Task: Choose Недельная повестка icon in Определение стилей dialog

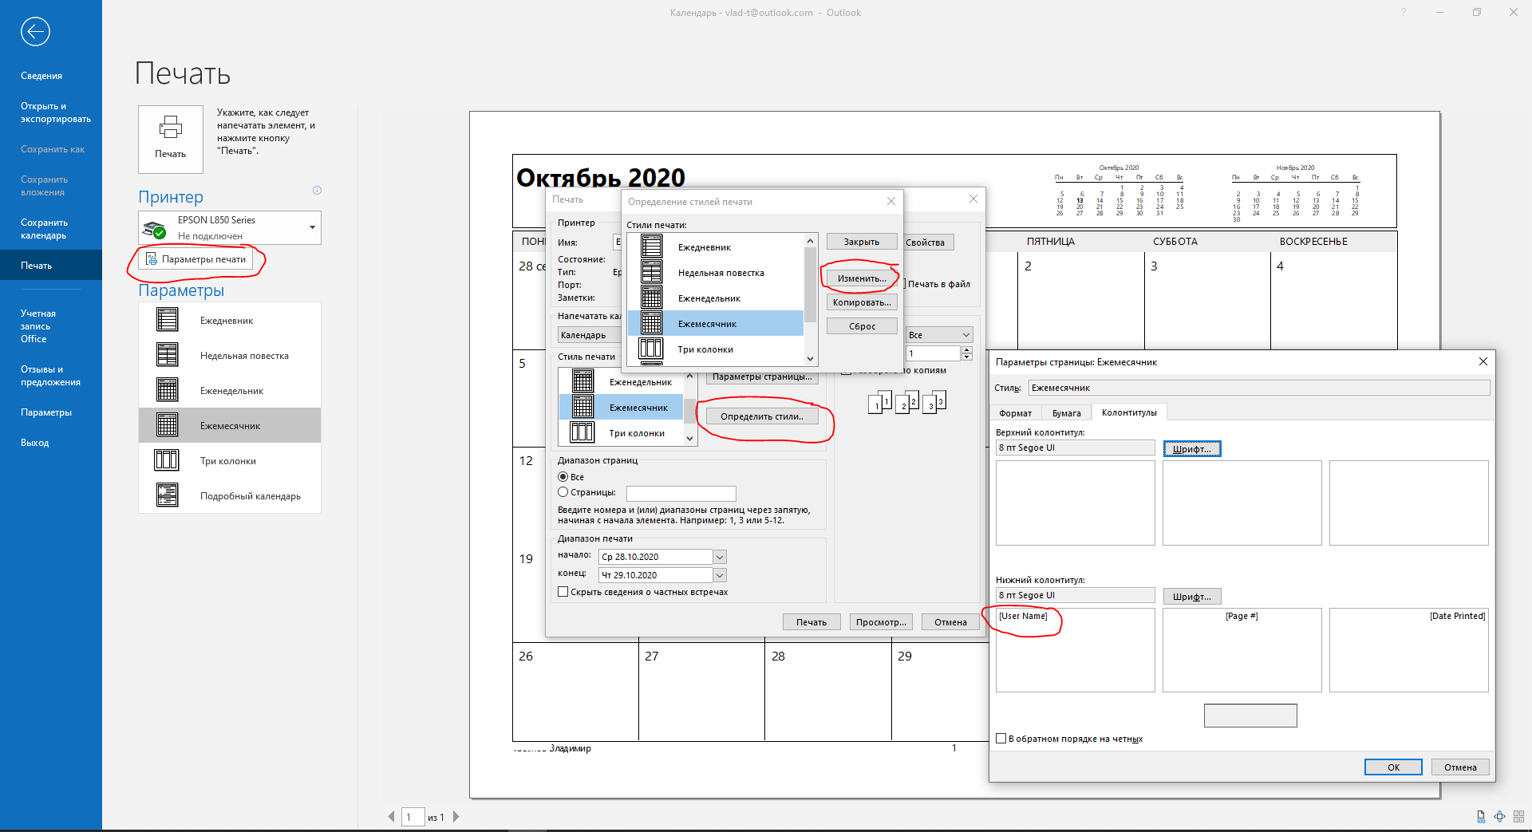Action: [651, 272]
